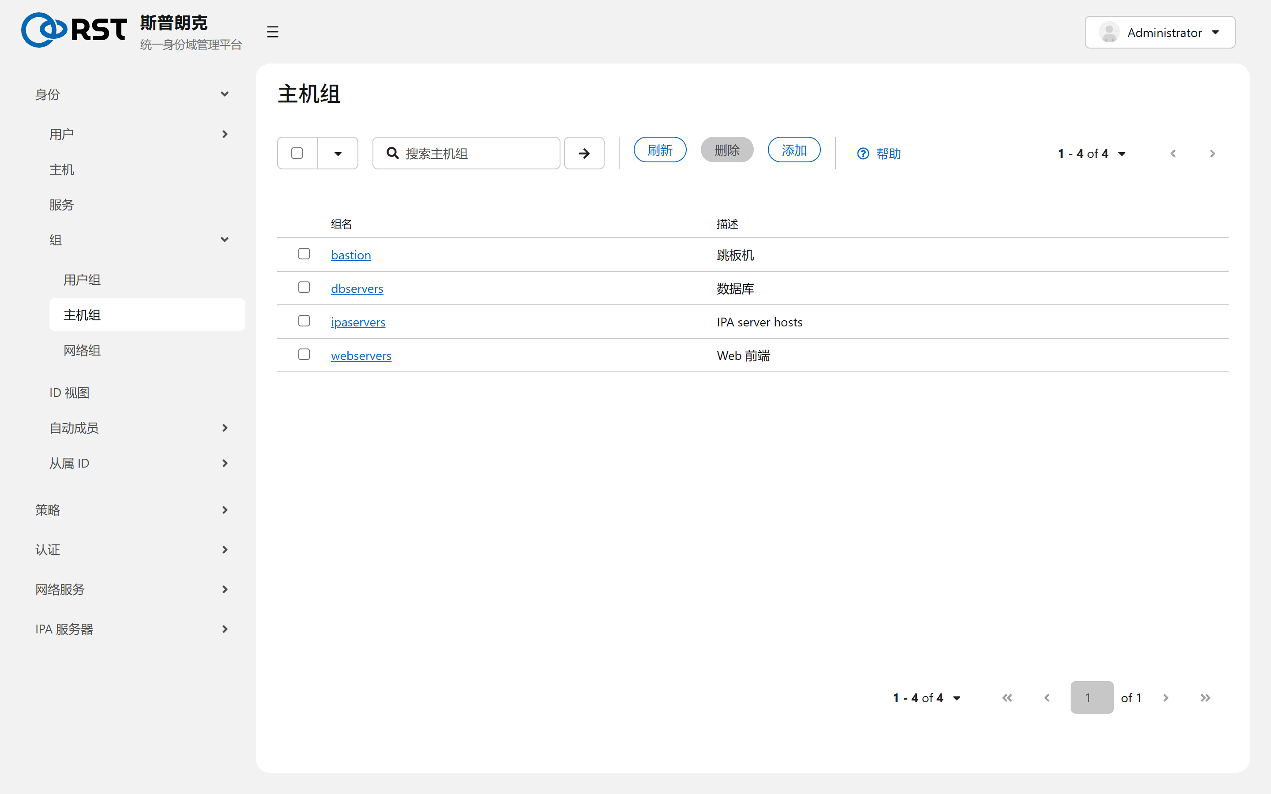Viewport: 1271px width, 794px height.
Task: Select the webservers row checkbox
Action: (x=304, y=355)
